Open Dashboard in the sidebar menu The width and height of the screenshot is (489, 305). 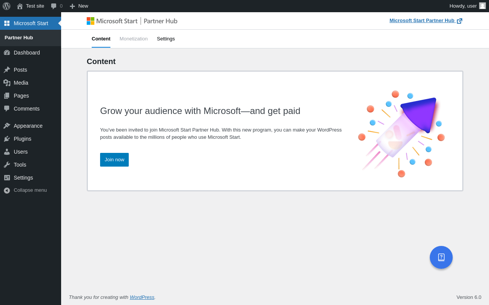(x=31, y=53)
